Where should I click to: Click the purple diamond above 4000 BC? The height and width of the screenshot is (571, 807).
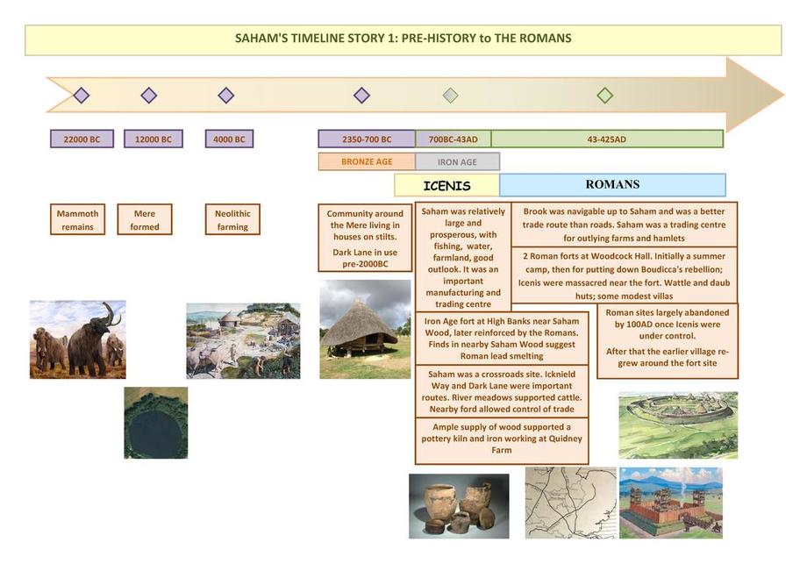[226, 95]
